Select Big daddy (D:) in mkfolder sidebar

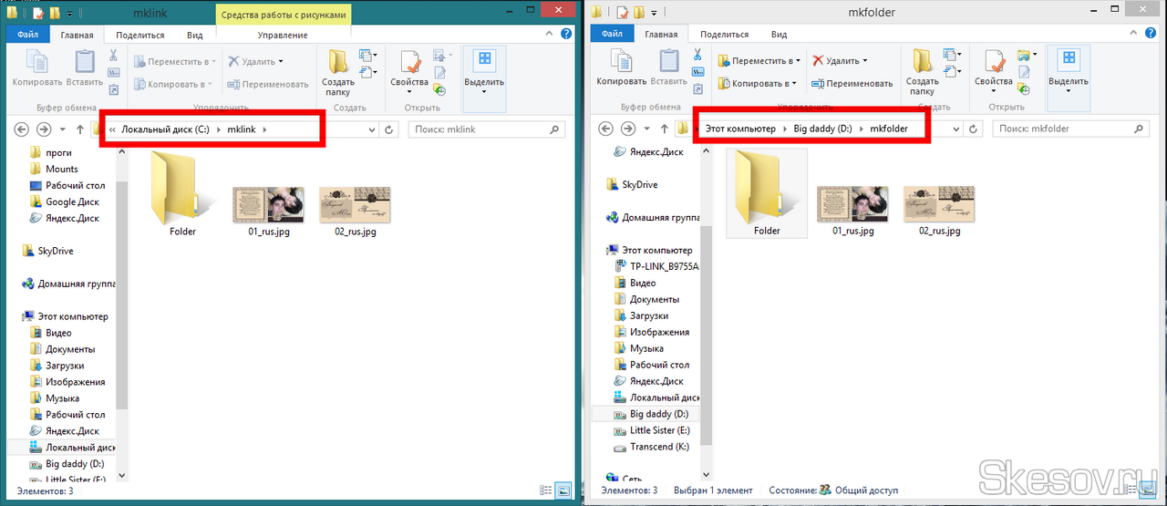pos(658,414)
